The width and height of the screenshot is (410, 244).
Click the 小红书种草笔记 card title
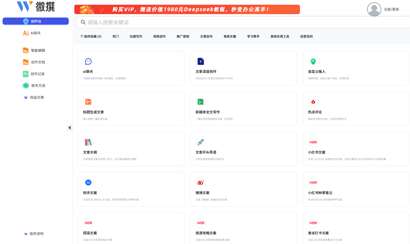coord(320,193)
